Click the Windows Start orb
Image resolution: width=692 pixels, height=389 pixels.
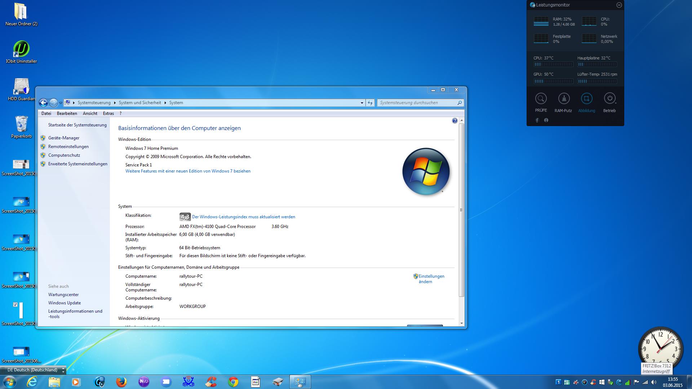pos(9,381)
